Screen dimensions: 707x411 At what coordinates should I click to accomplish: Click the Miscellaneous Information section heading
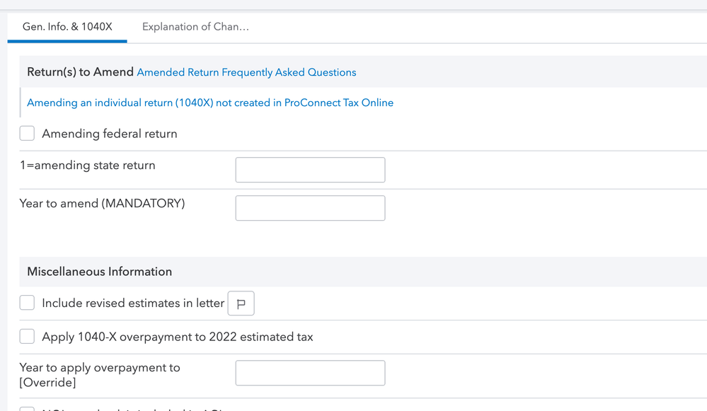(x=99, y=272)
